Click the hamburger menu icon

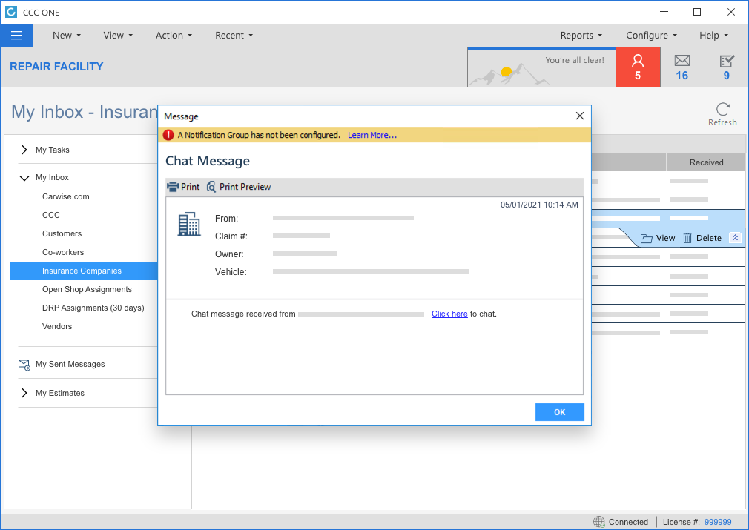click(x=16, y=35)
